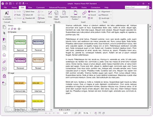Select the Hand tool in the sidebar
153x117 pixels.
pos(4,27)
